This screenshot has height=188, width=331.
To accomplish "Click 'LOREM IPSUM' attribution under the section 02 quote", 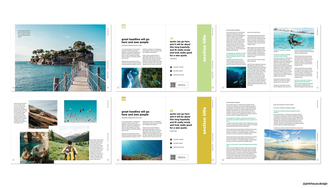I will click(x=173, y=59).
